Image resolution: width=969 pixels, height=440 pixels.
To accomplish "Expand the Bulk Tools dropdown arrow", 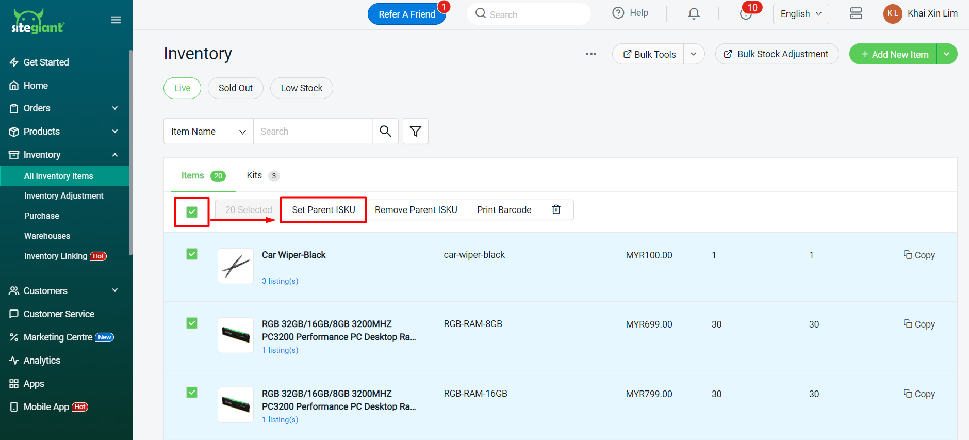I will 694,54.
